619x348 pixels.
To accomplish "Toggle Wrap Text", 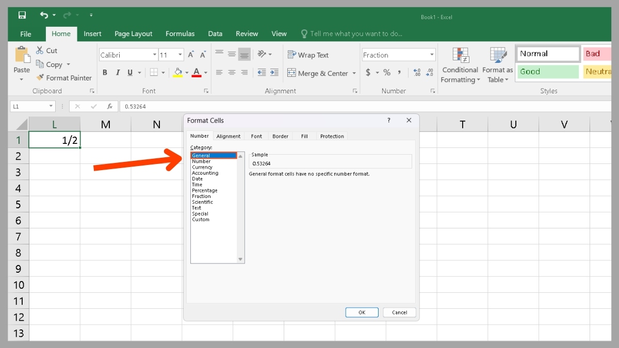I will pyautogui.click(x=308, y=55).
